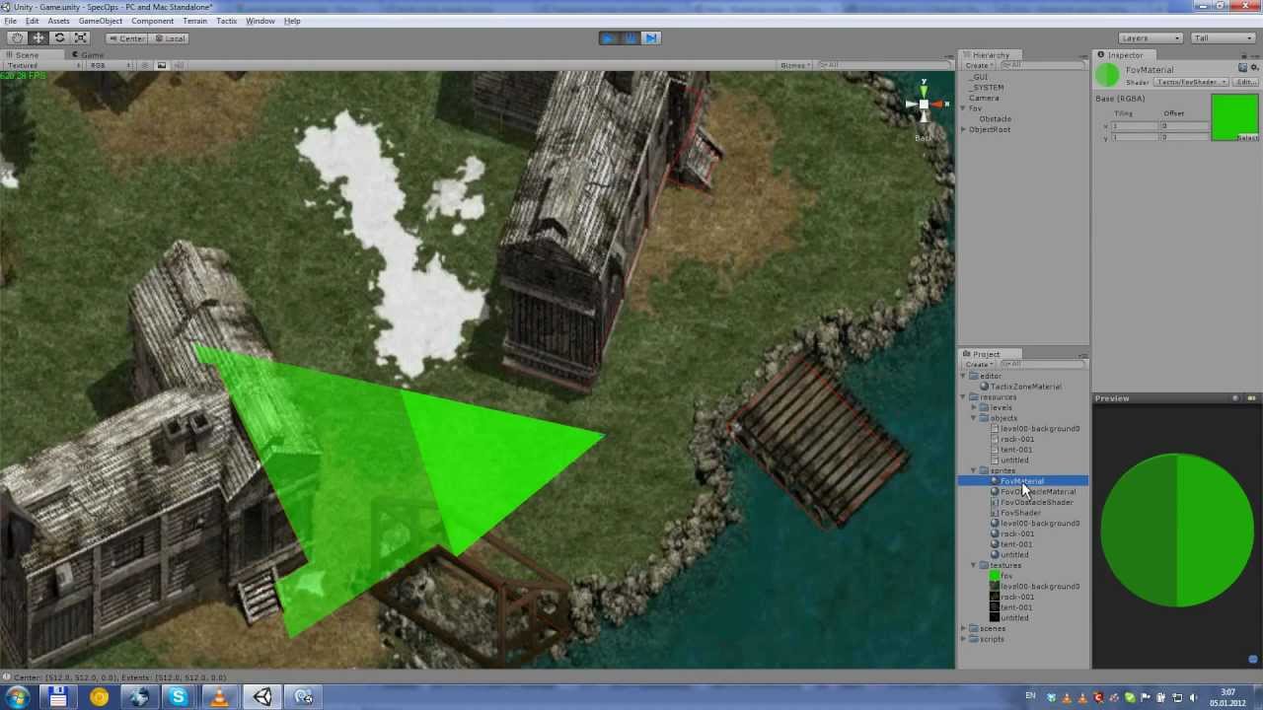
Task: Switch to the Game tab
Action: [x=92, y=54]
